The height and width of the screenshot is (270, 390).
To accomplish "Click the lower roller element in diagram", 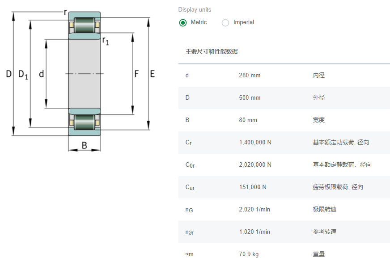I will (x=85, y=122).
